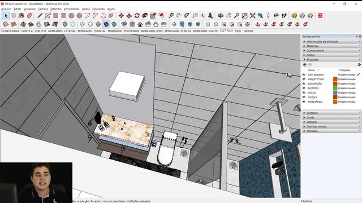The height and width of the screenshot is (203, 362).
Task: Add a new tag with plus icon
Action: tap(305, 65)
